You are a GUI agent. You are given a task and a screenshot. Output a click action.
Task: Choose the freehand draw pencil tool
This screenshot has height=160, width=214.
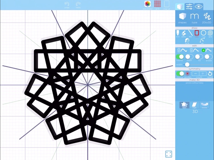[x=178, y=34]
